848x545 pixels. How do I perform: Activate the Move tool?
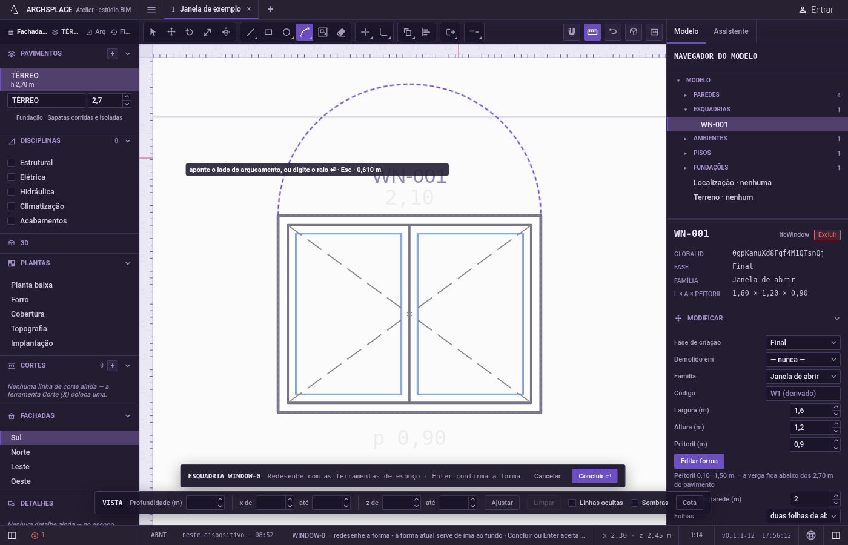(x=171, y=32)
